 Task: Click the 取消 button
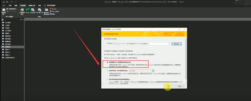180,86
